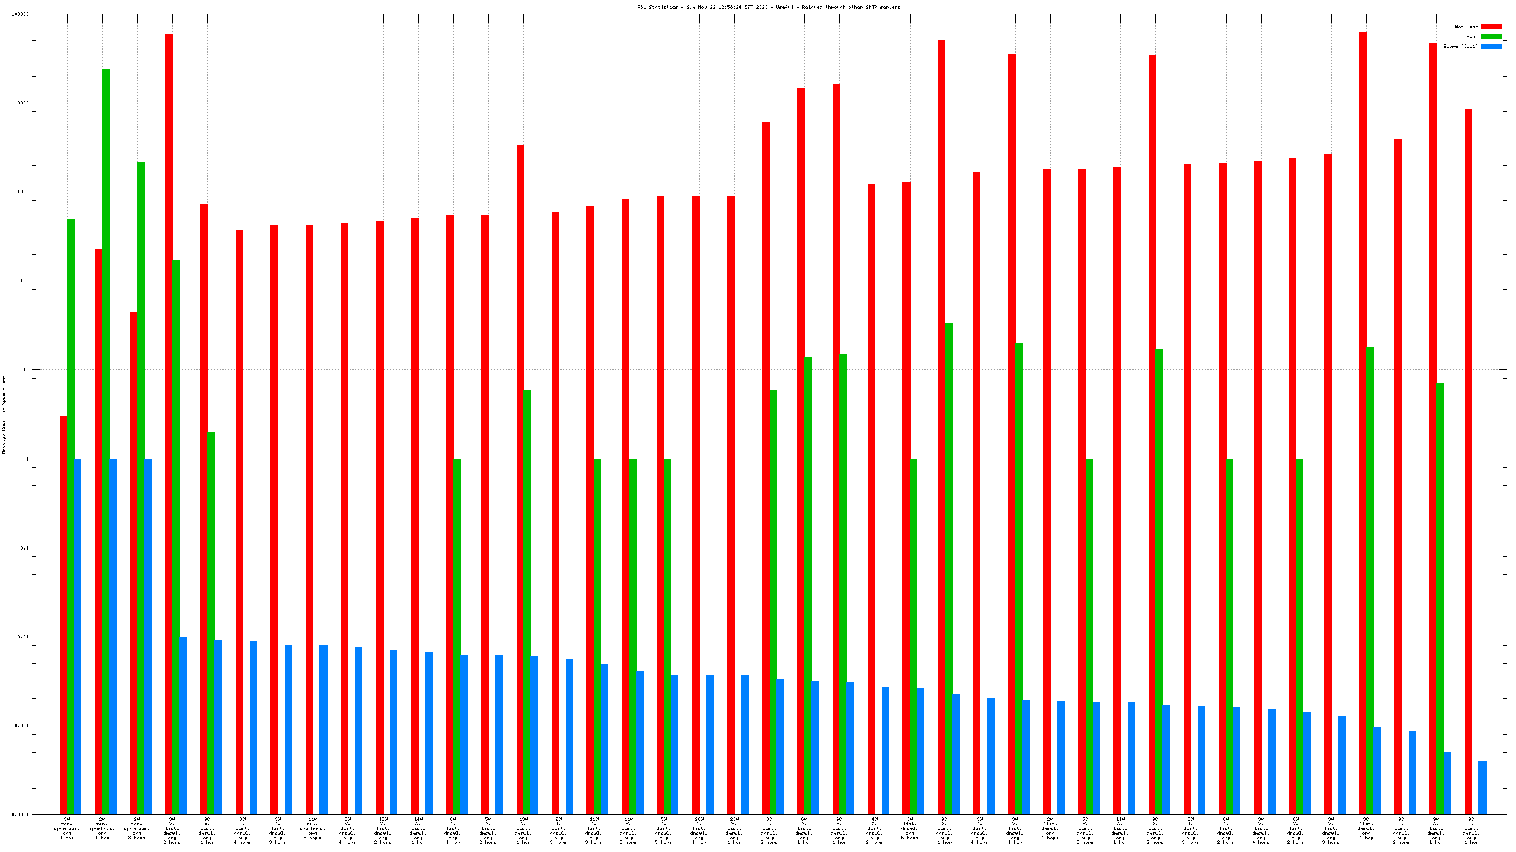The height and width of the screenshot is (852, 1516).
Task: Click the '4@ 2.list.dnswl.org 2 hops' x-axis label
Action: pos(874,830)
